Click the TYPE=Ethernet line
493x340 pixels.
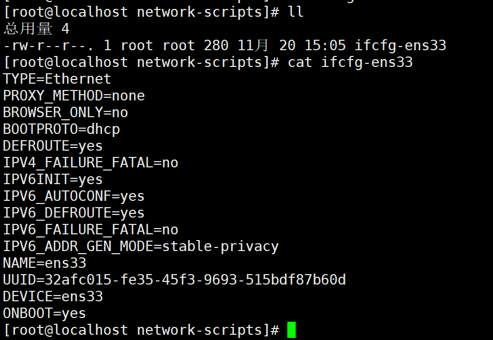(57, 79)
